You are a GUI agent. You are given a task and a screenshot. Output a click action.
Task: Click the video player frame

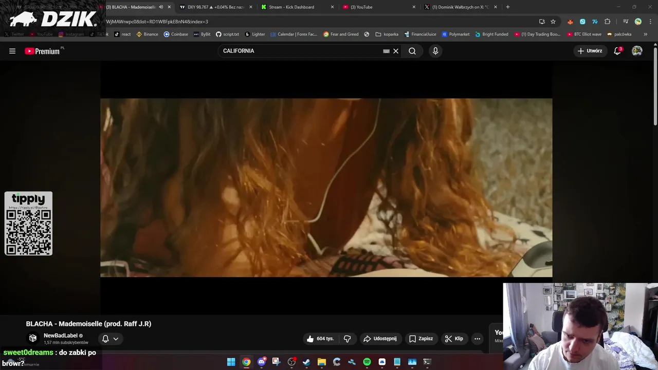326,188
